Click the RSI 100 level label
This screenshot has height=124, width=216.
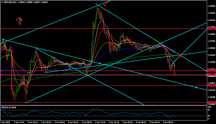209,107
